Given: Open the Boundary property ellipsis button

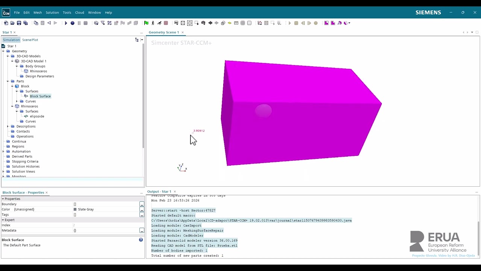Looking at the screenshot, I should pyautogui.click(x=142, y=204).
